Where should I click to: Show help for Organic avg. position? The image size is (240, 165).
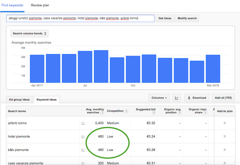[180, 113]
